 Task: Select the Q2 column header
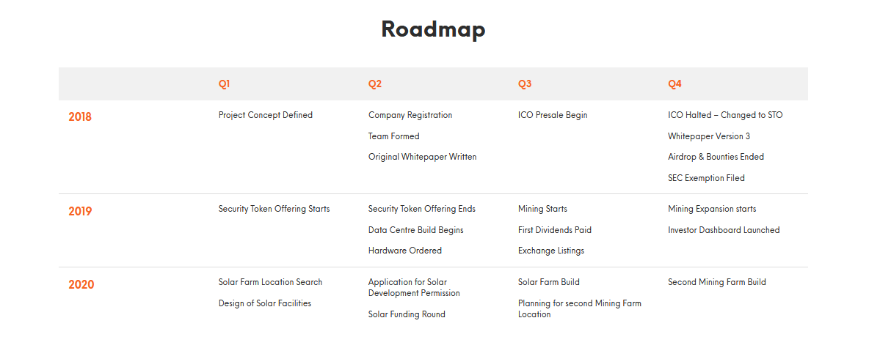tap(375, 84)
